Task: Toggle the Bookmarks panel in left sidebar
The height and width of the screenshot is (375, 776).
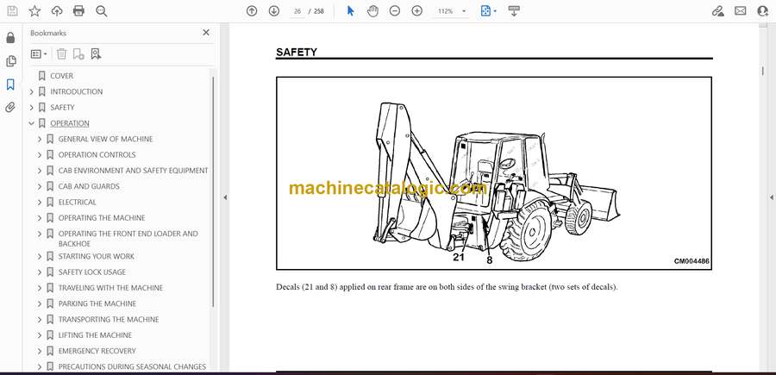Action: 10,84
